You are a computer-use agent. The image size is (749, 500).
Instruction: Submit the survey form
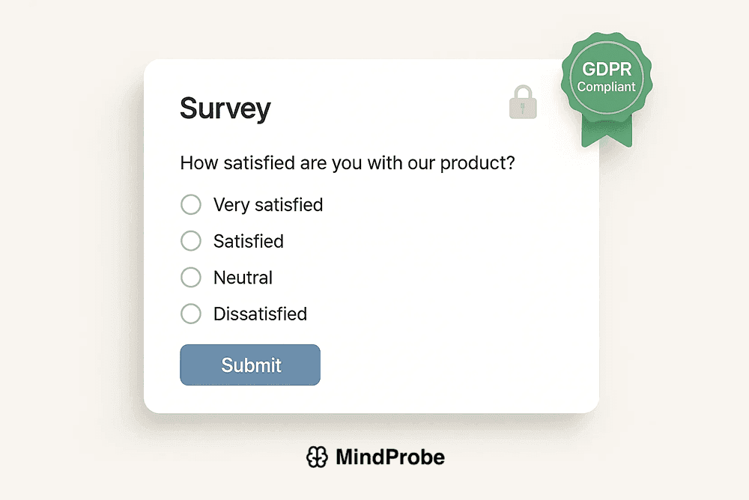click(250, 365)
